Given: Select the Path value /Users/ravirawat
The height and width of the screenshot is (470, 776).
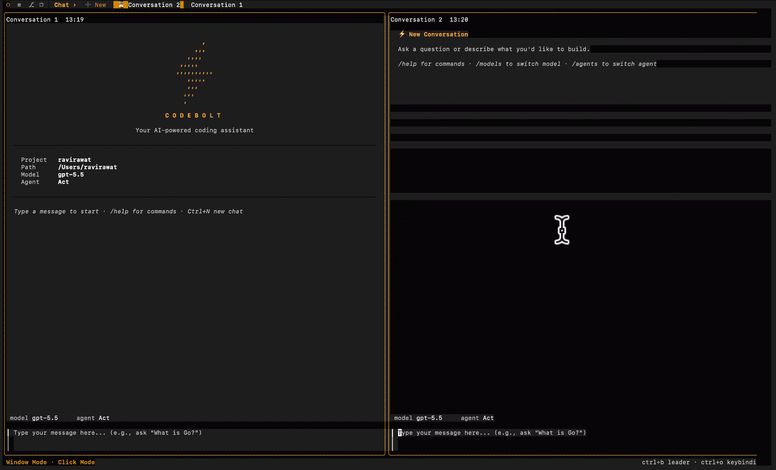Looking at the screenshot, I should click(x=88, y=167).
